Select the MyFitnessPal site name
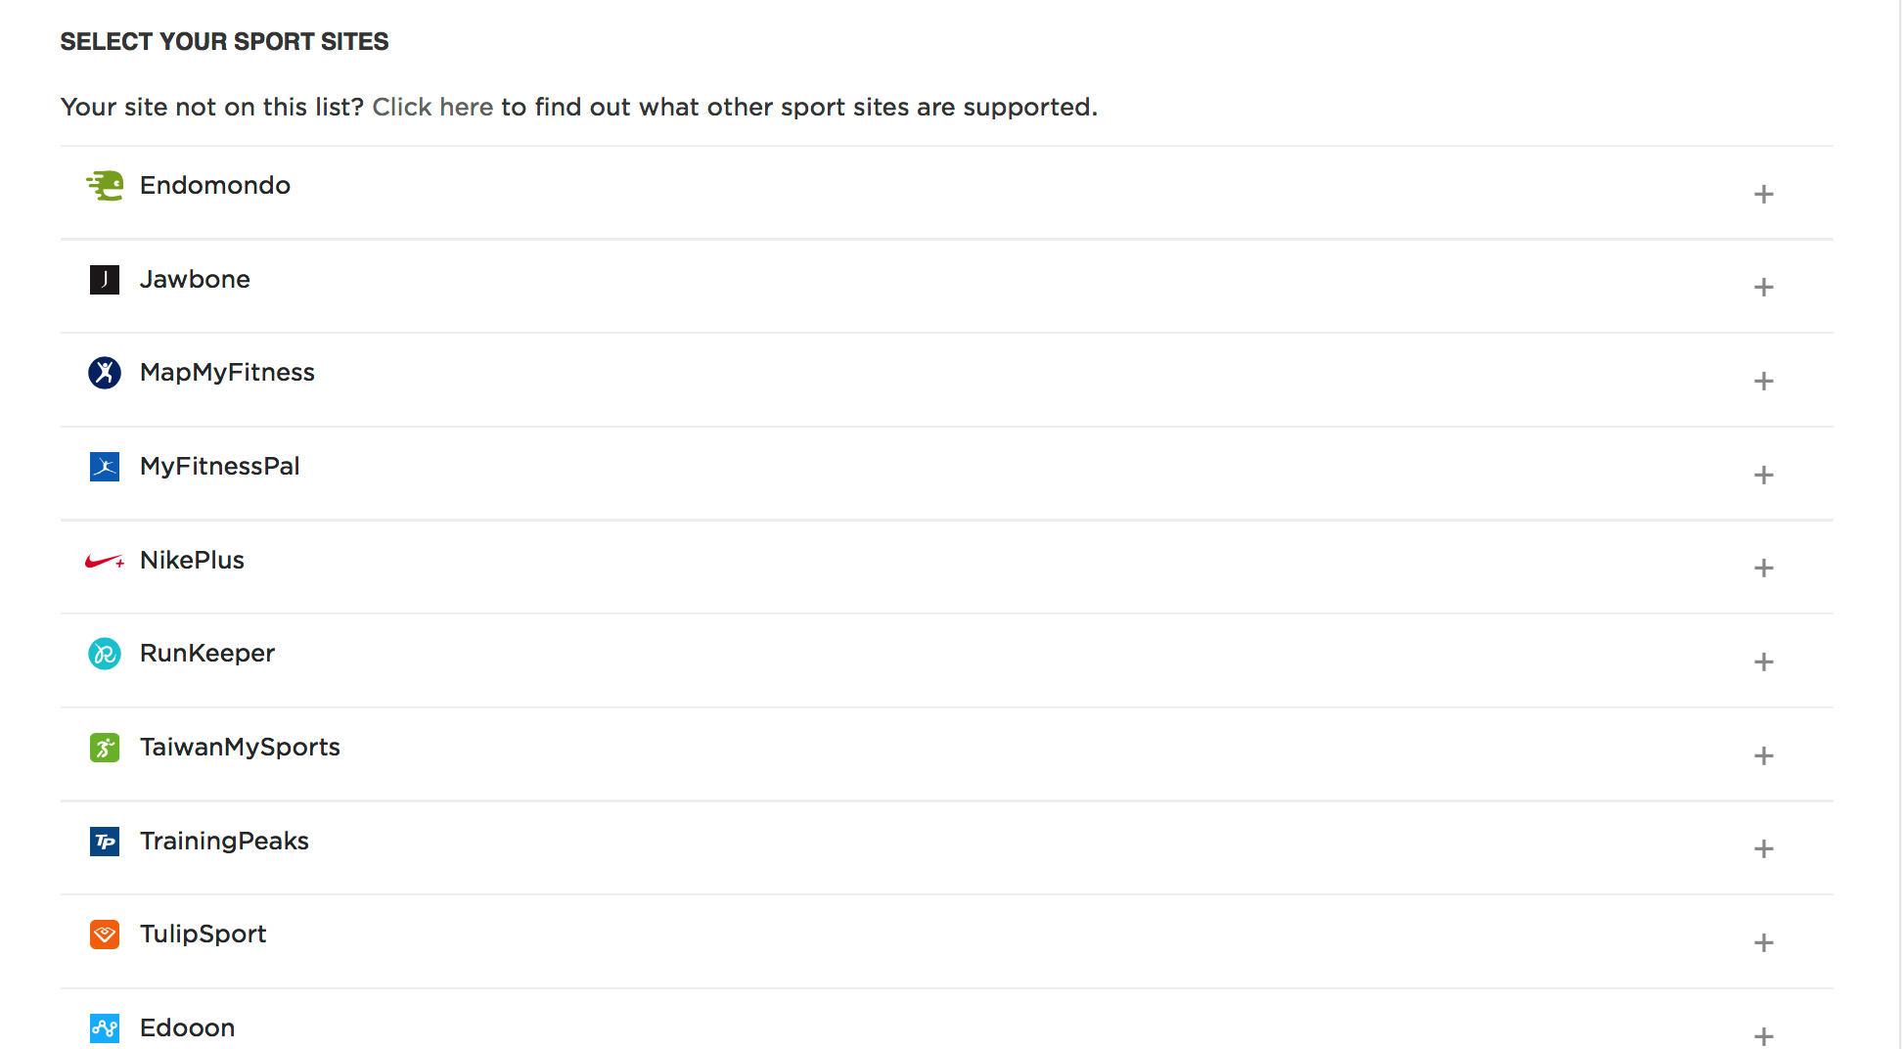Screen dimensions: 1902x1049 coord(219,467)
